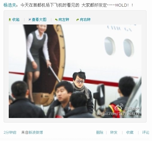Delete the post with 删除
152x141 pixels.
100,132
